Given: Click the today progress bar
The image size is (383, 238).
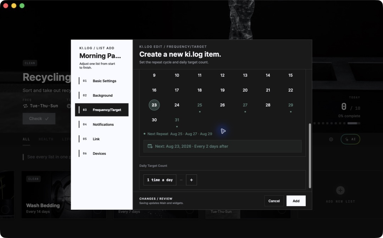Looking at the screenshot, I should [x=337, y=123].
